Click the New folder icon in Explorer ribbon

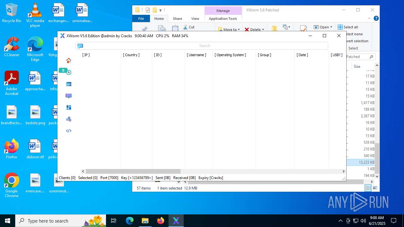point(274,29)
